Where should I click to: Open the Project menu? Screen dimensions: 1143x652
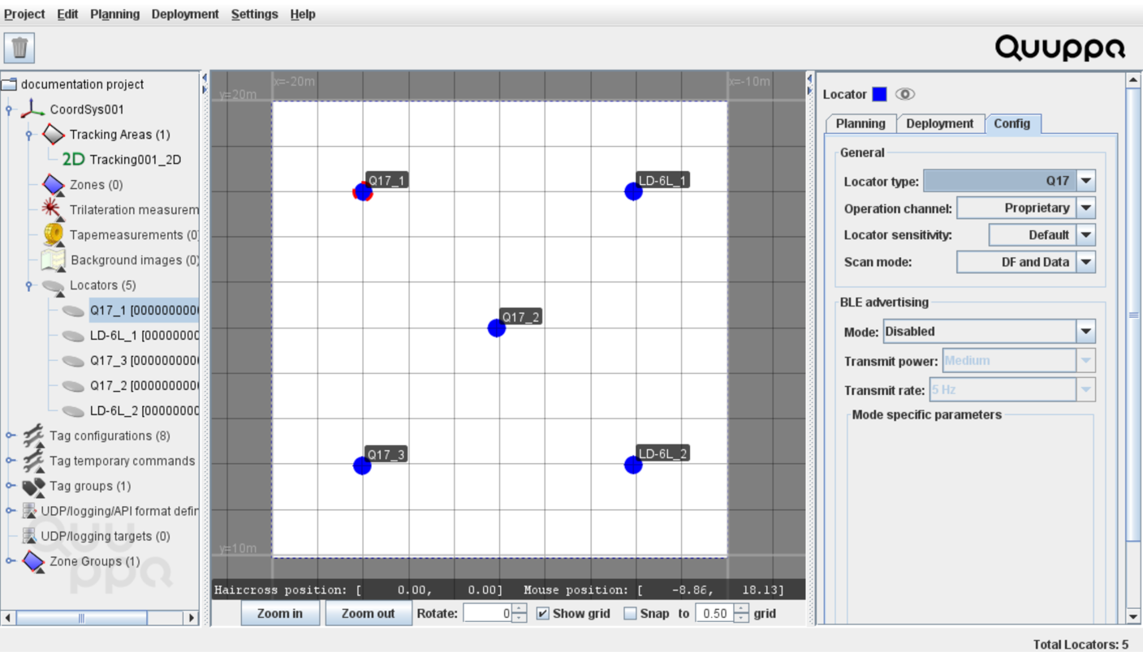click(x=24, y=14)
